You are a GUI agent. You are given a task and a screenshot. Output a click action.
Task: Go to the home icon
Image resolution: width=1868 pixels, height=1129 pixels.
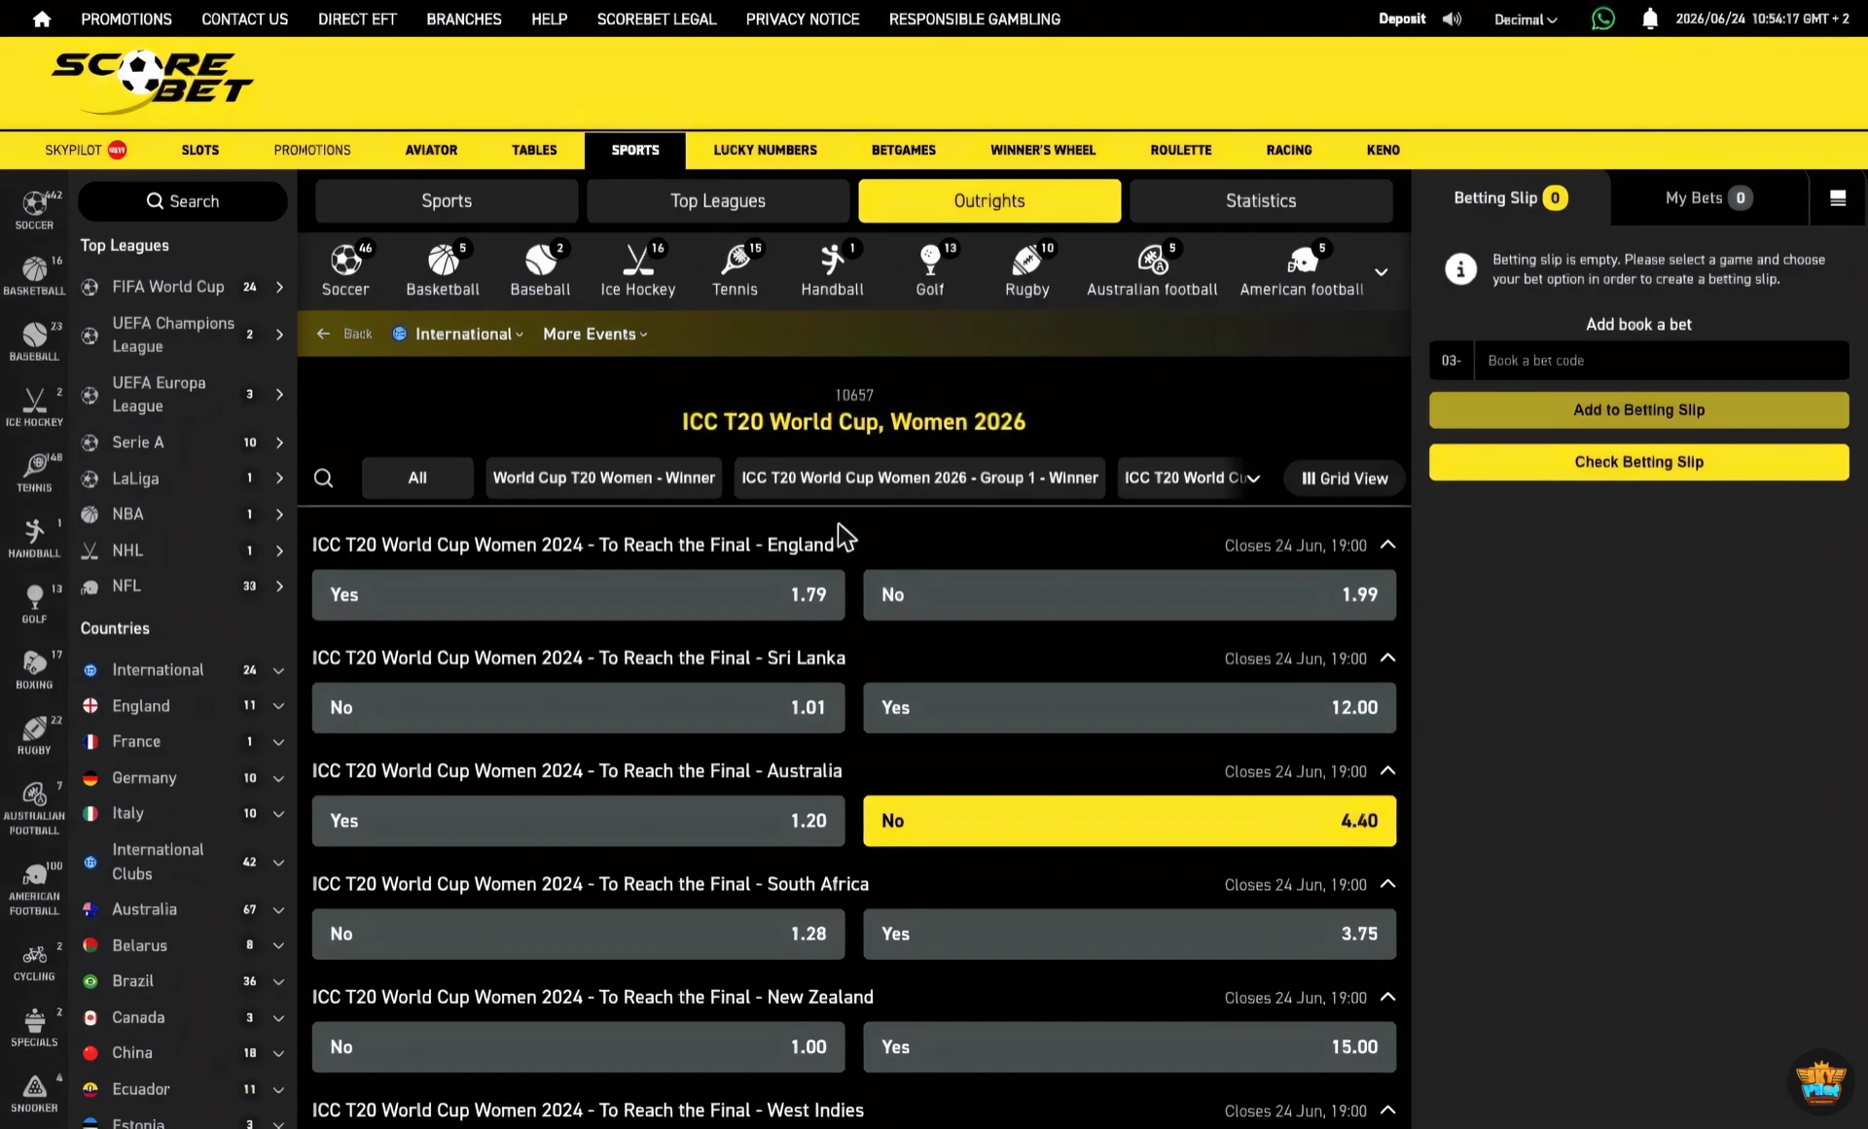(x=41, y=18)
